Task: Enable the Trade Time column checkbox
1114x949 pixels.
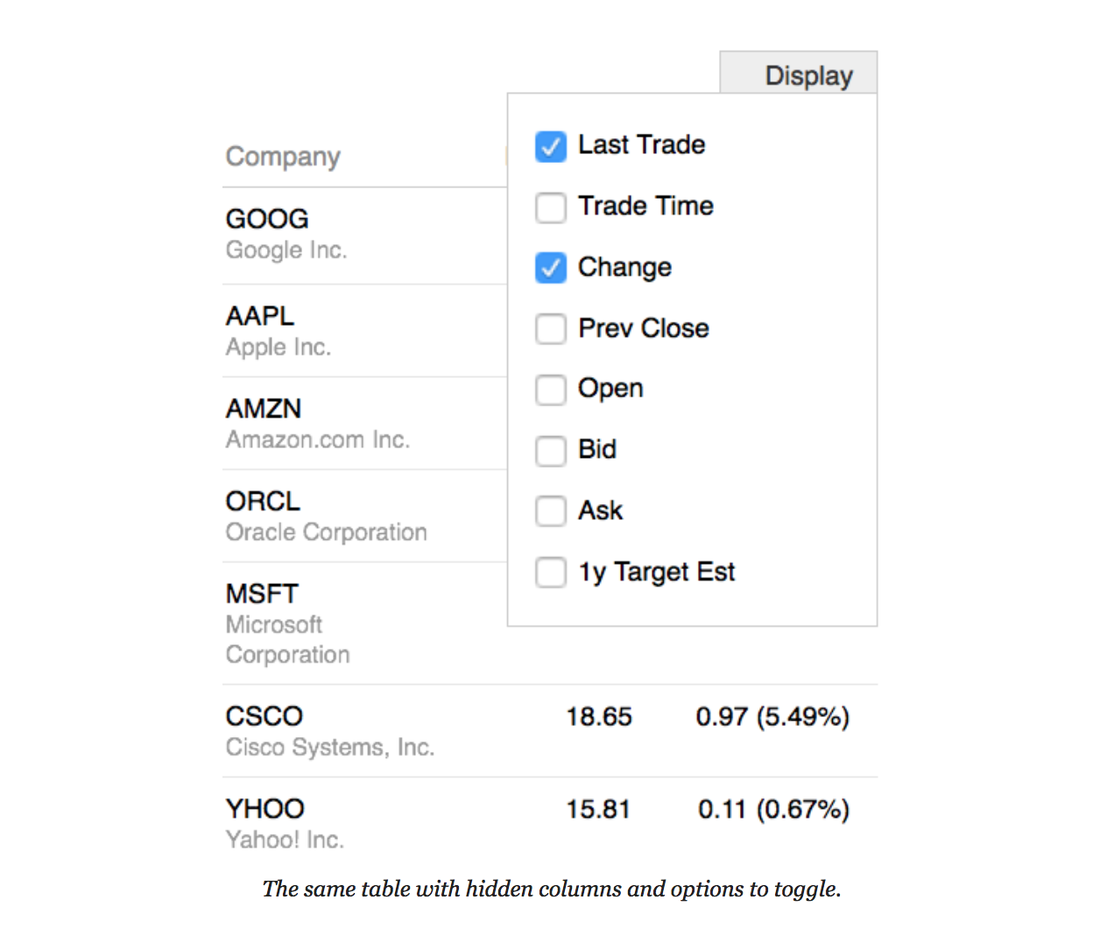Action: point(551,207)
